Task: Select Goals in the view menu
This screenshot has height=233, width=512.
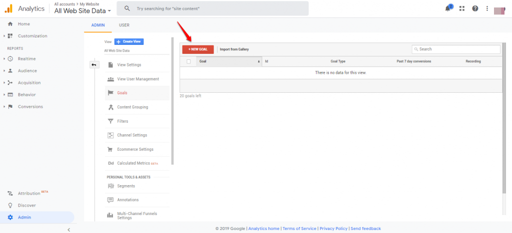Action: (x=122, y=93)
